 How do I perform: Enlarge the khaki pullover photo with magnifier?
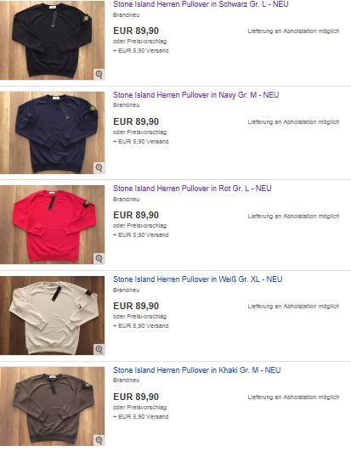pos(99,440)
